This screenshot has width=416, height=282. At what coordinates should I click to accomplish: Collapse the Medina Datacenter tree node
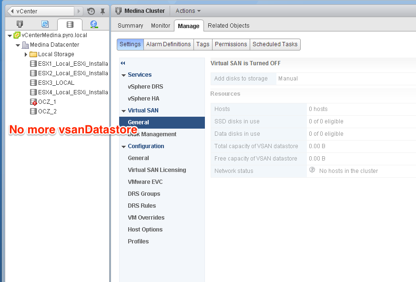tap(18, 45)
